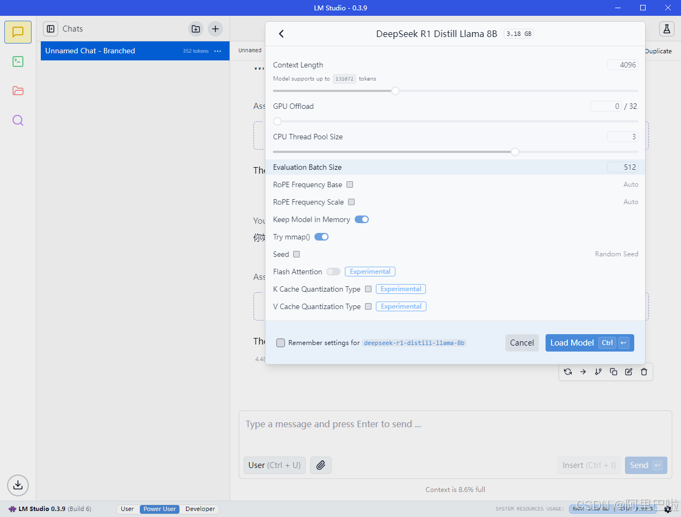Screen dimensions: 681x517
Task: Select the Unnamed Chat - Branched chat
Action: pyautogui.click(x=135, y=51)
